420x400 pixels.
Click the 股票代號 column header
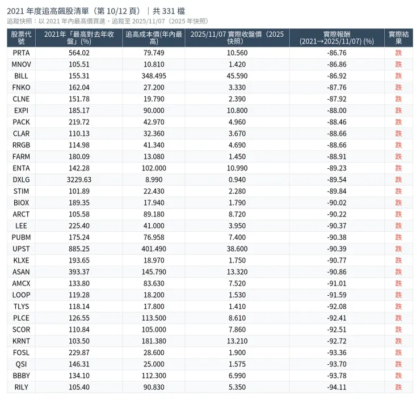tap(21, 38)
